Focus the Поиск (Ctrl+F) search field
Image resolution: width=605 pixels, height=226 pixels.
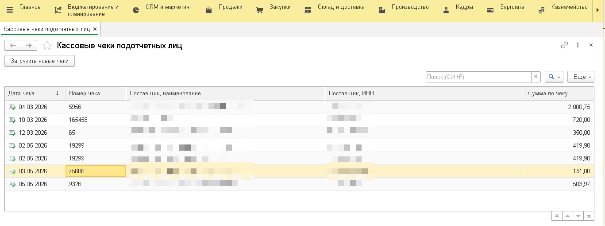tap(478, 77)
